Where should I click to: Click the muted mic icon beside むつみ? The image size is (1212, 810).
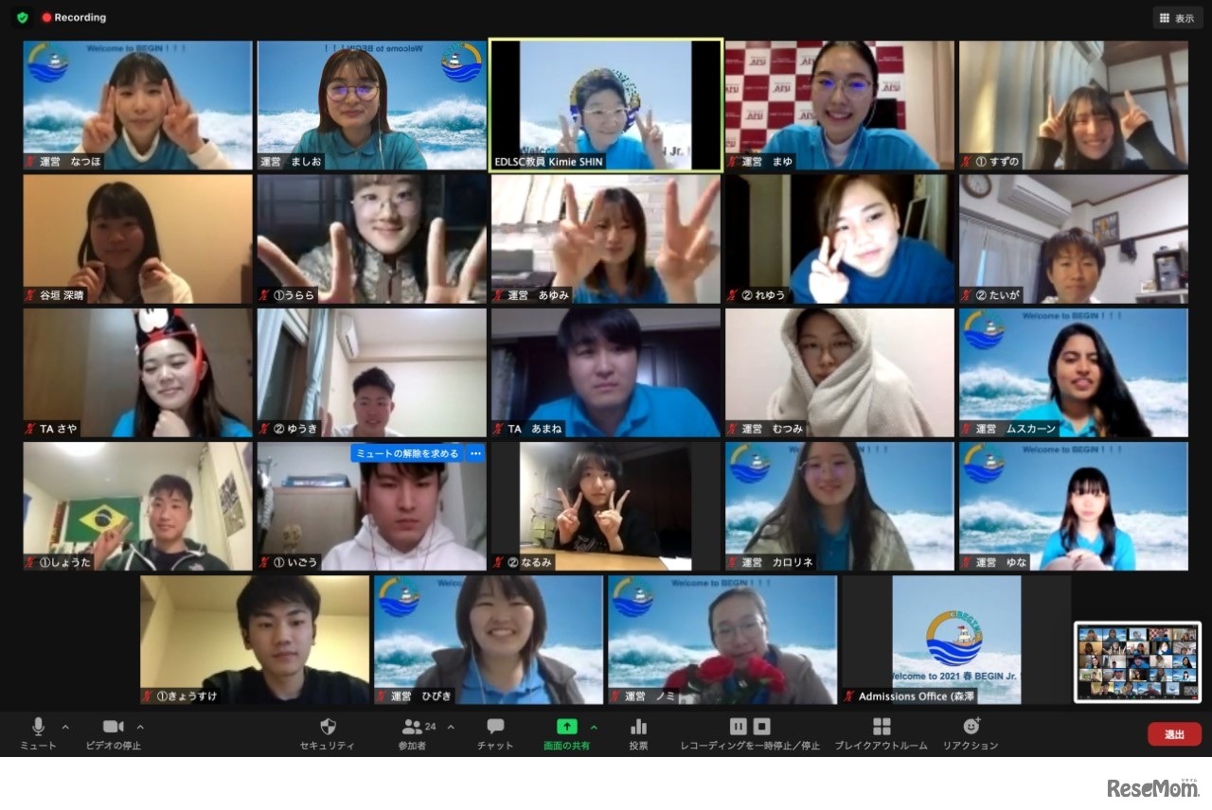[732, 429]
